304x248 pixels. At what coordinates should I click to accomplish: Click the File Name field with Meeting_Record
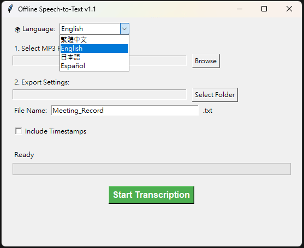pyautogui.click(x=125, y=111)
